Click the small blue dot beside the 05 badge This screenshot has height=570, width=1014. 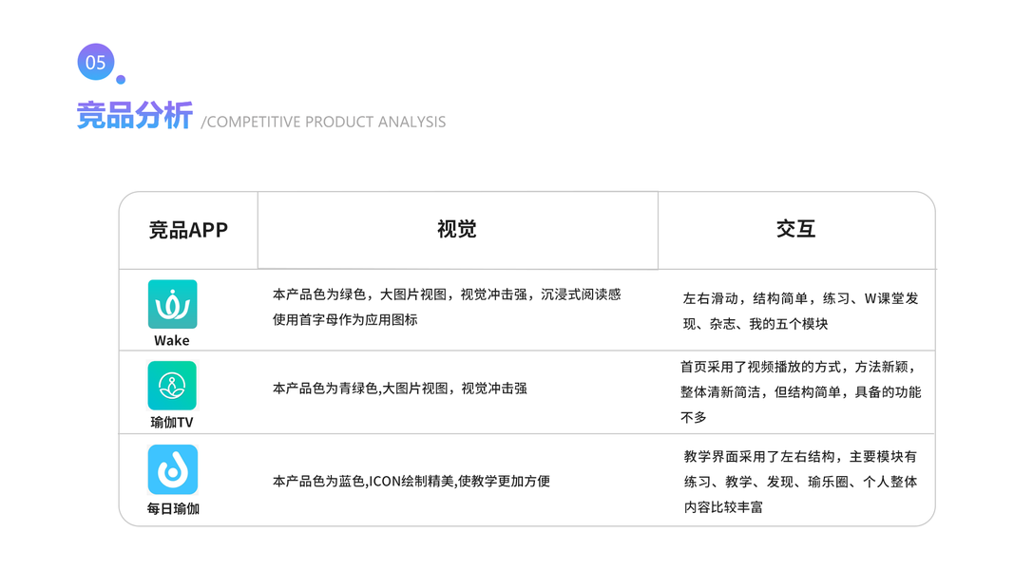point(121,80)
